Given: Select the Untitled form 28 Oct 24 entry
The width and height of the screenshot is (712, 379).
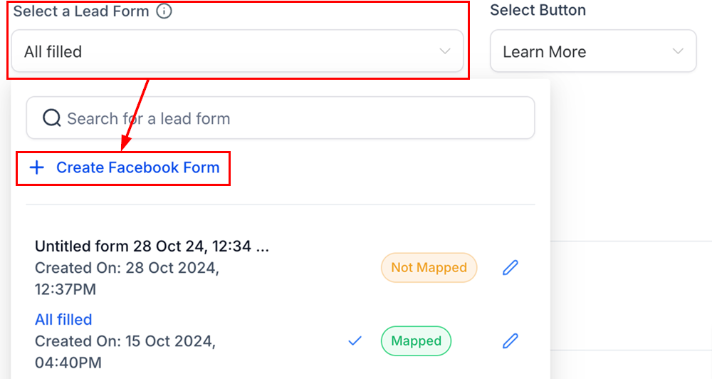Looking at the screenshot, I should pos(152,246).
